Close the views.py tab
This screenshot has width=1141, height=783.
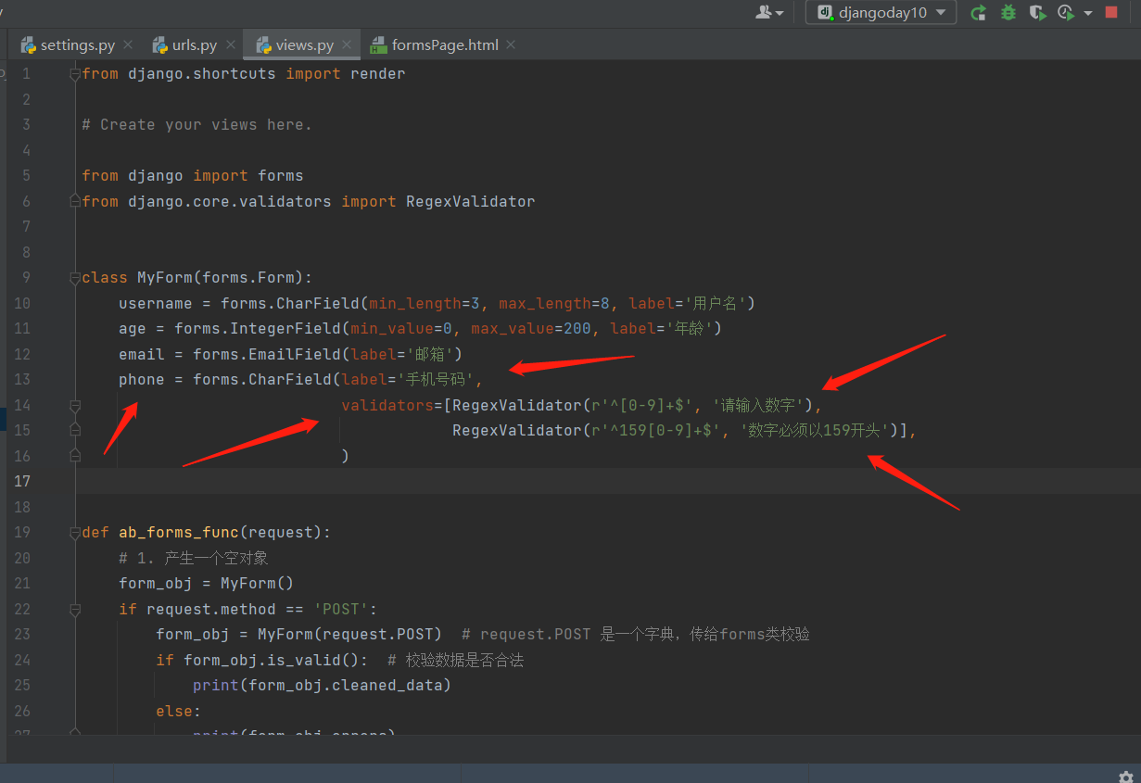[x=347, y=44]
